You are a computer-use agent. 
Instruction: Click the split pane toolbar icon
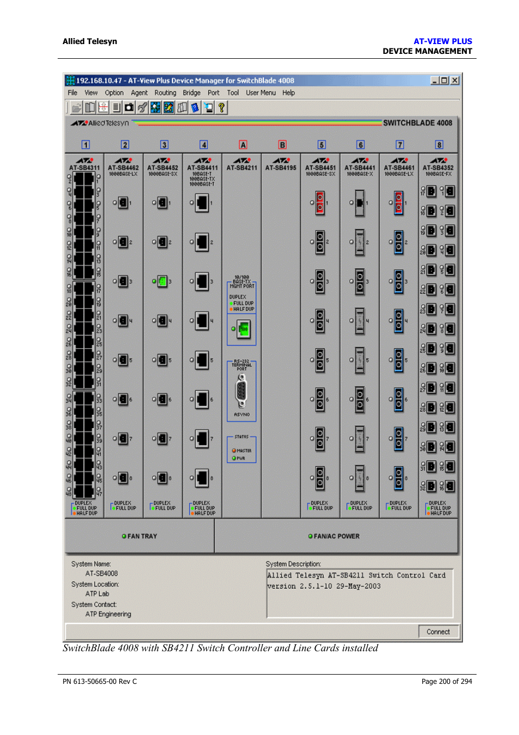point(103,108)
